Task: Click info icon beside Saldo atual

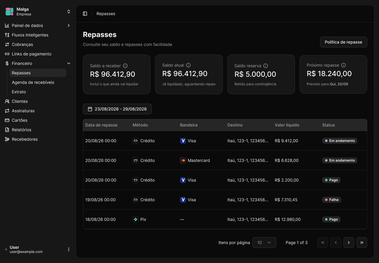Action: point(188,65)
